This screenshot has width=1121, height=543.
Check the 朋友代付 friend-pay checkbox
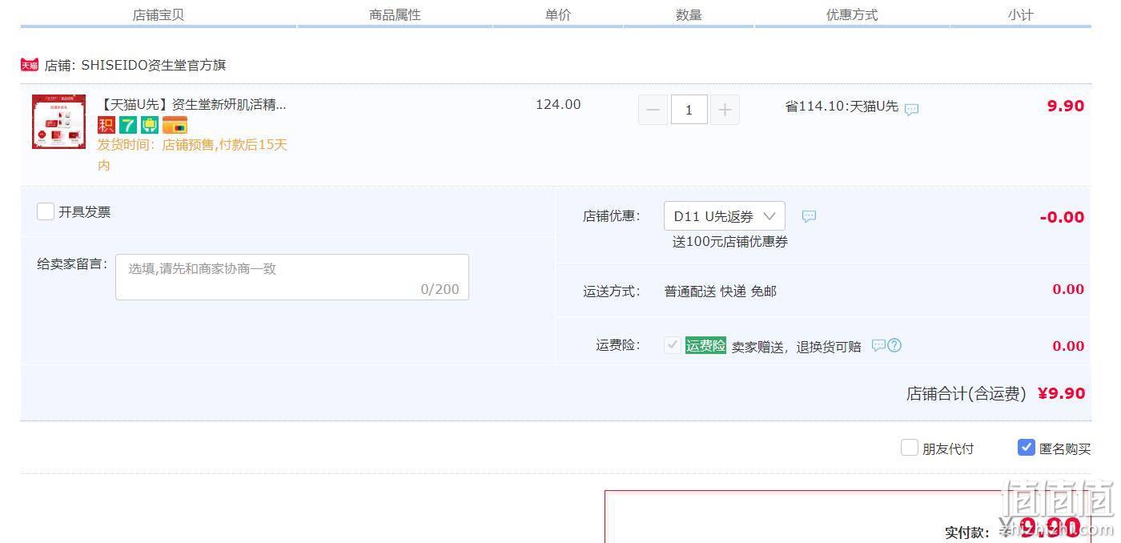pyautogui.click(x=910, y=448)
